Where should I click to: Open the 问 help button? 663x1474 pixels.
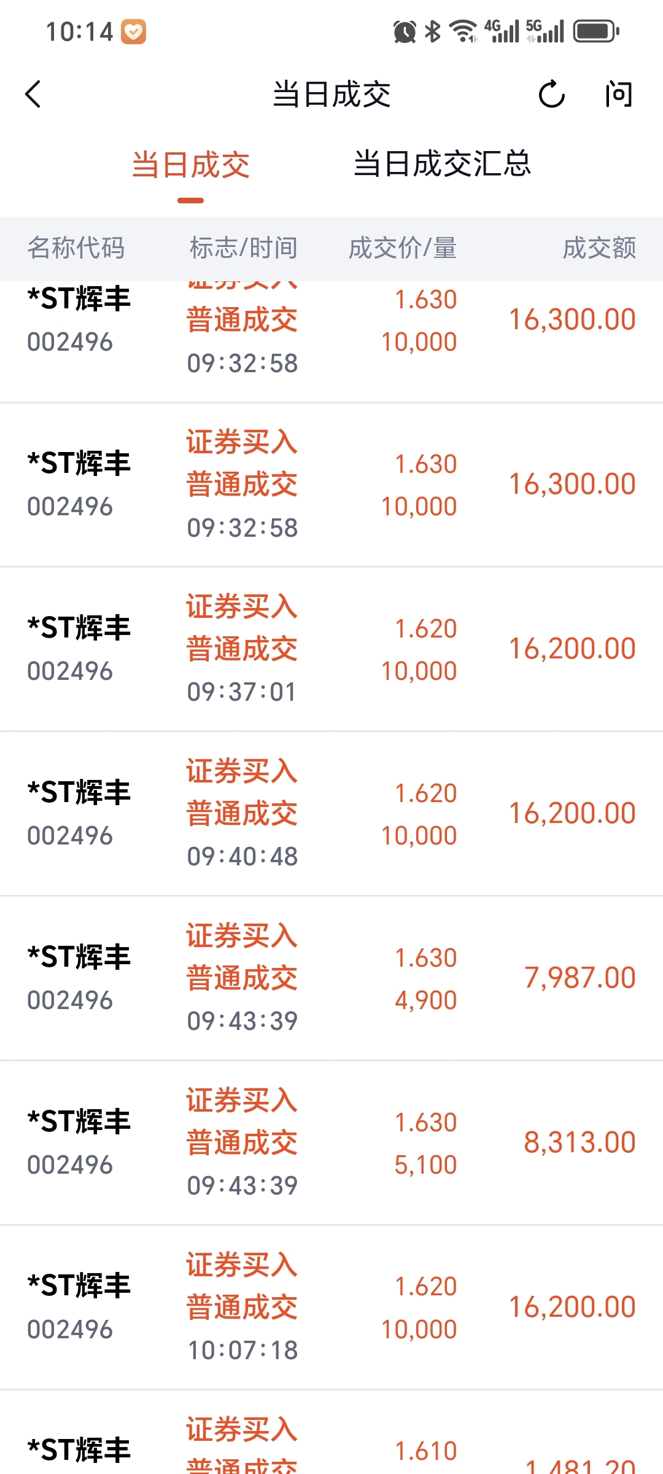[x=618, y=95]
